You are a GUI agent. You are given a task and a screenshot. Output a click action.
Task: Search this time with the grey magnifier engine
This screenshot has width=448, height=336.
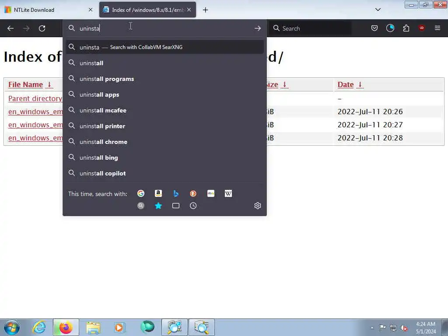pos(141,206)
